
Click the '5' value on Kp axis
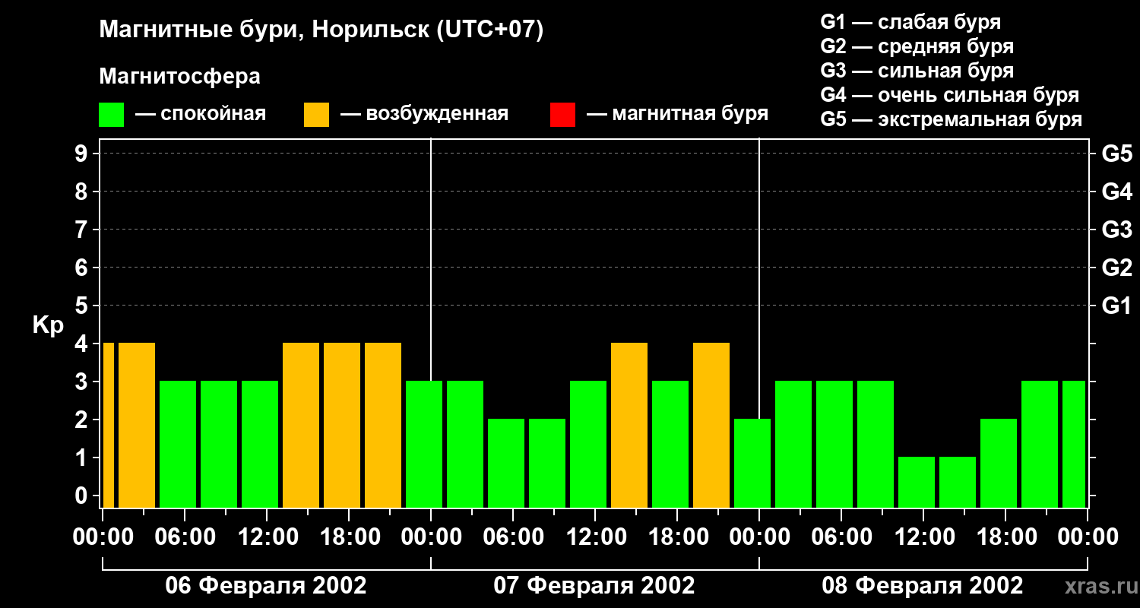83,306
